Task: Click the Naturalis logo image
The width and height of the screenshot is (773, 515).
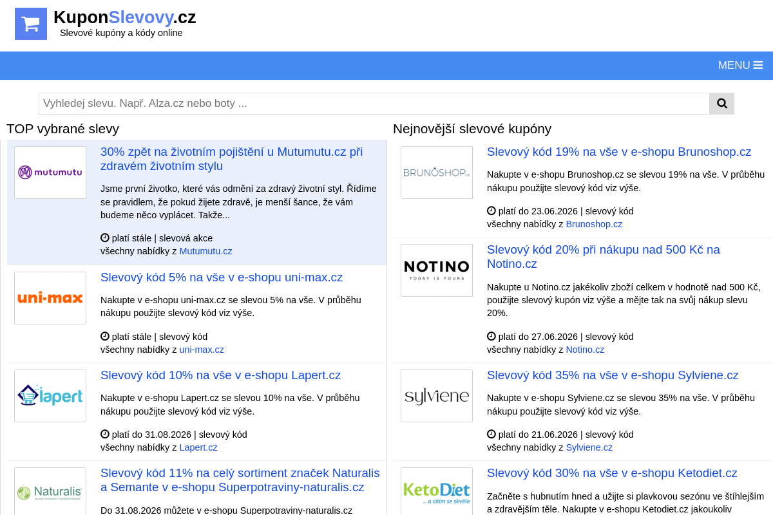Action: pyautogui.click(x=50, y=492)
